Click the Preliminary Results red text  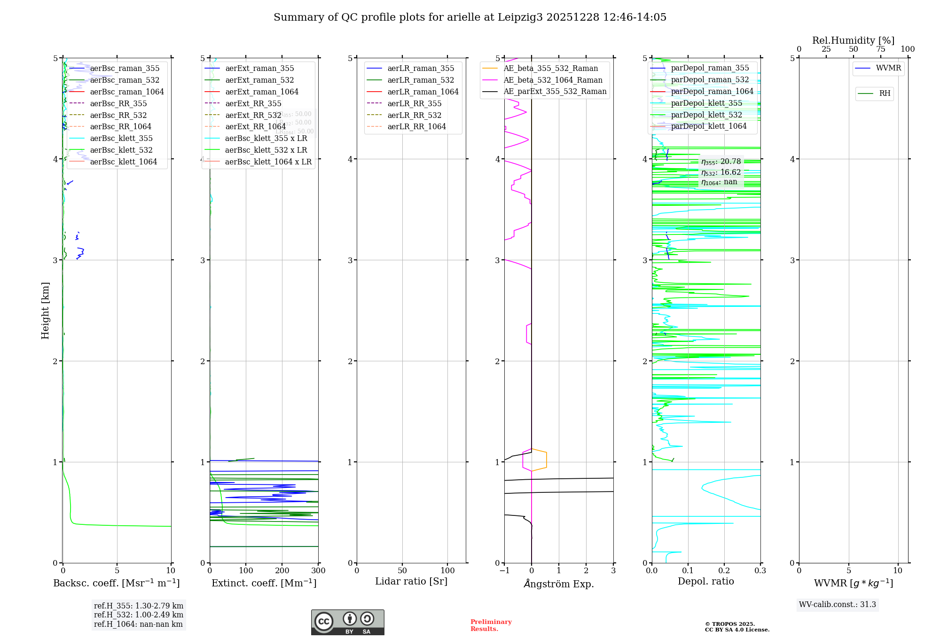[x=491, y=625]
